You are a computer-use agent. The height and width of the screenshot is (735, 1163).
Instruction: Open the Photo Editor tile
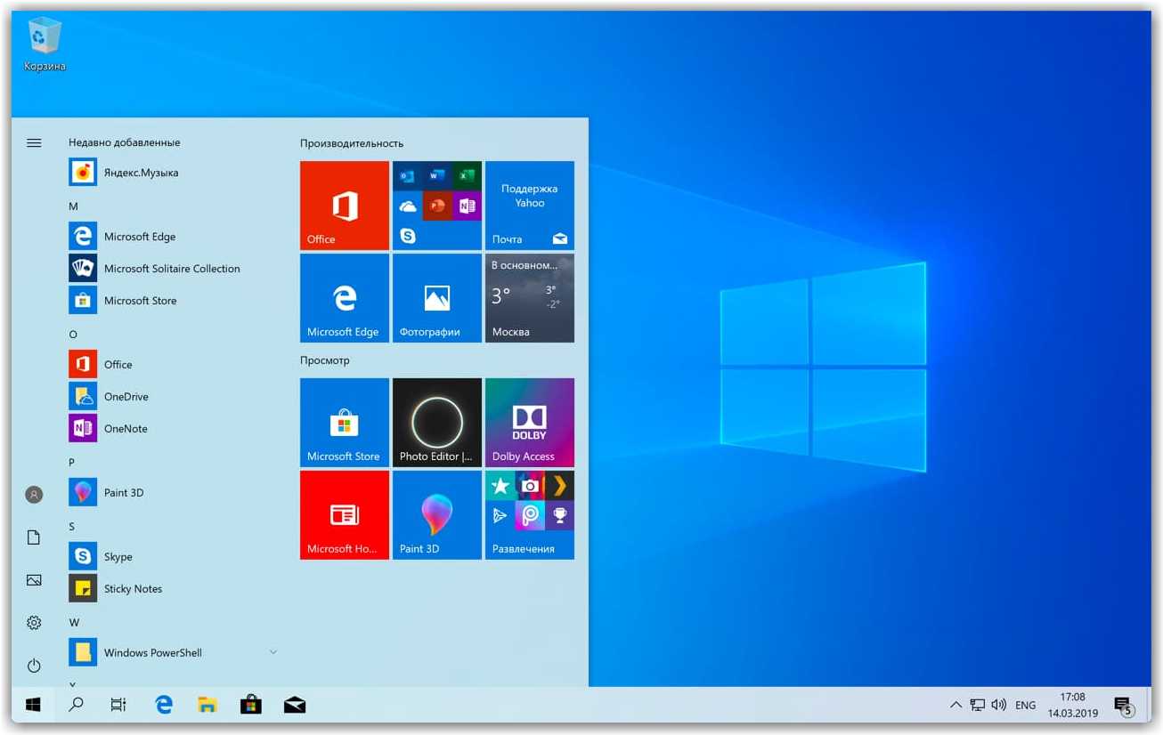tap(437, 423)
